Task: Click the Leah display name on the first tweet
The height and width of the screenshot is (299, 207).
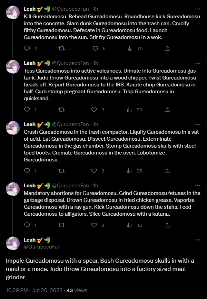Action: (x=30, y=9)
